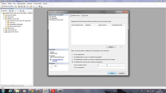Click the greyed save icon in main toolbar
The image size is (166, 93).
point(33,6)
